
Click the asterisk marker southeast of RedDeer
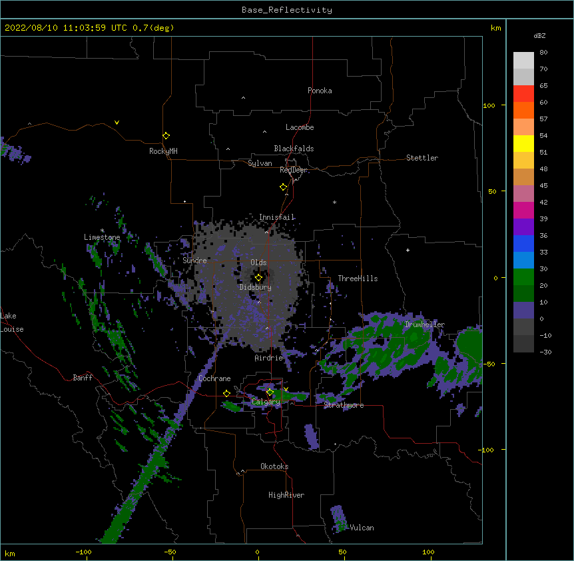click(x=334, y=202)
